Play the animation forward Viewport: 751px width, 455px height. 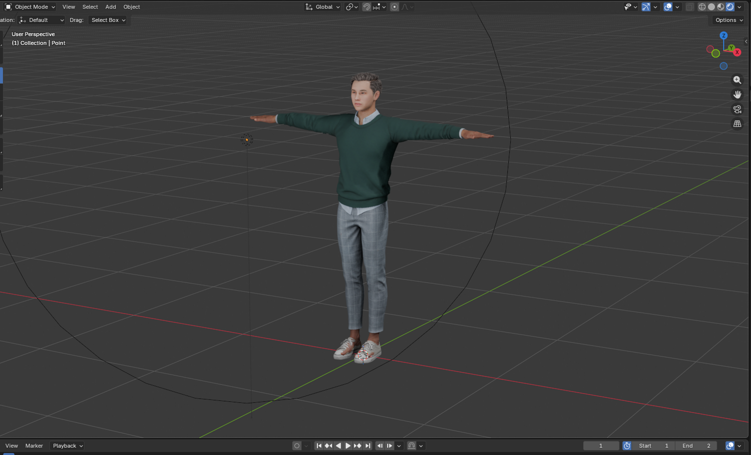click(348, 445)
